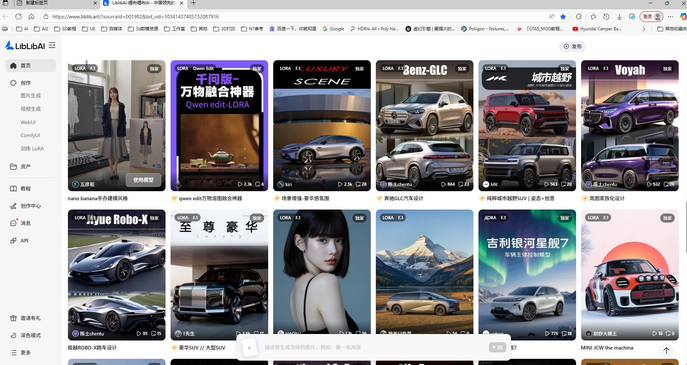This screenshot has width=687, height=365.
Task: Click the LibLibAI logo
Action: 25,45
